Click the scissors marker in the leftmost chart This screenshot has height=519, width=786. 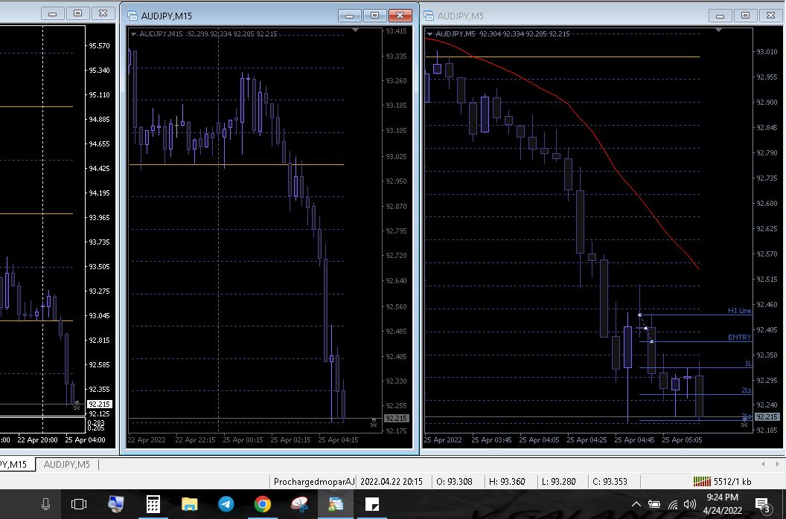pos(76,405)
